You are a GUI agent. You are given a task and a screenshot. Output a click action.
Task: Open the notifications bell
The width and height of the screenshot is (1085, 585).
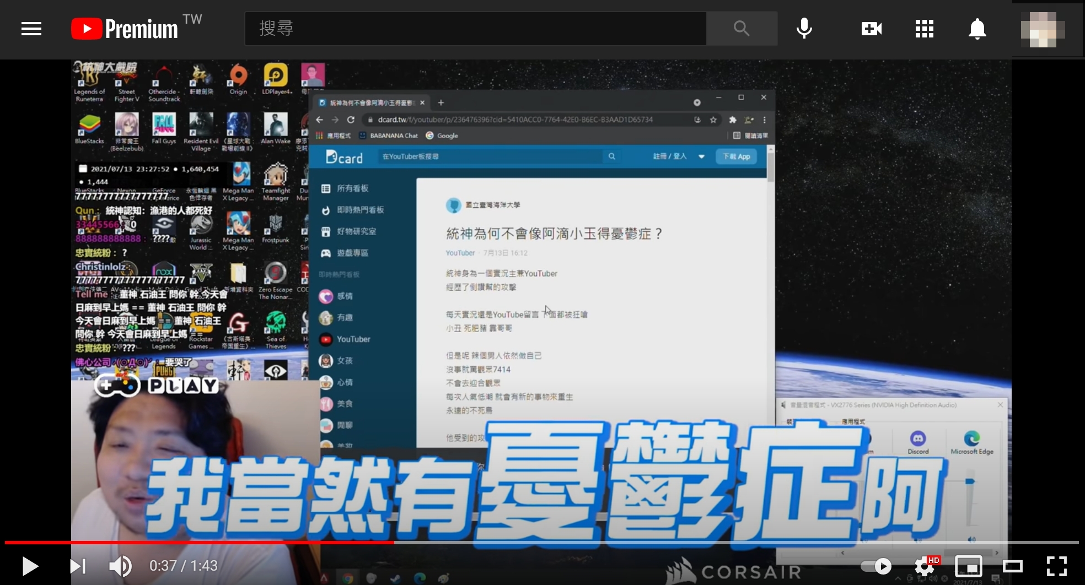pyautogui.click(x=977, y=29)
